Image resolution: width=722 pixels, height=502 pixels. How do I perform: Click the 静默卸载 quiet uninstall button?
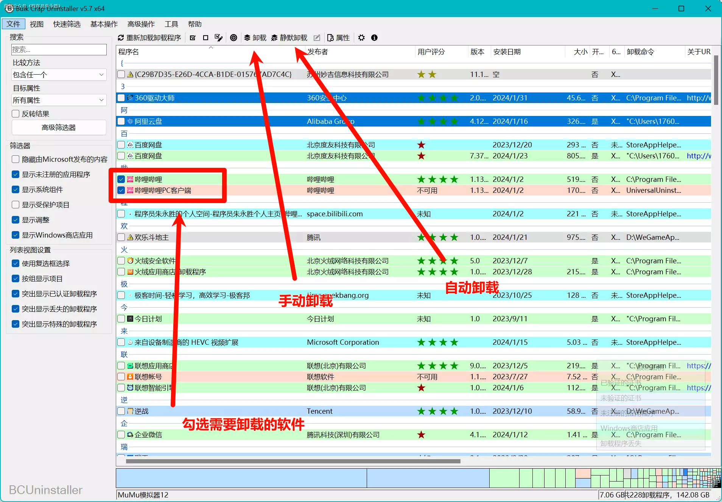289,38
